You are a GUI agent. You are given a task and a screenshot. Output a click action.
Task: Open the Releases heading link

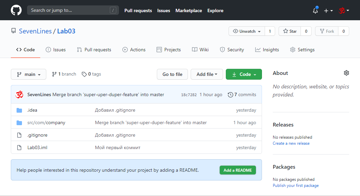coord(283,125)
